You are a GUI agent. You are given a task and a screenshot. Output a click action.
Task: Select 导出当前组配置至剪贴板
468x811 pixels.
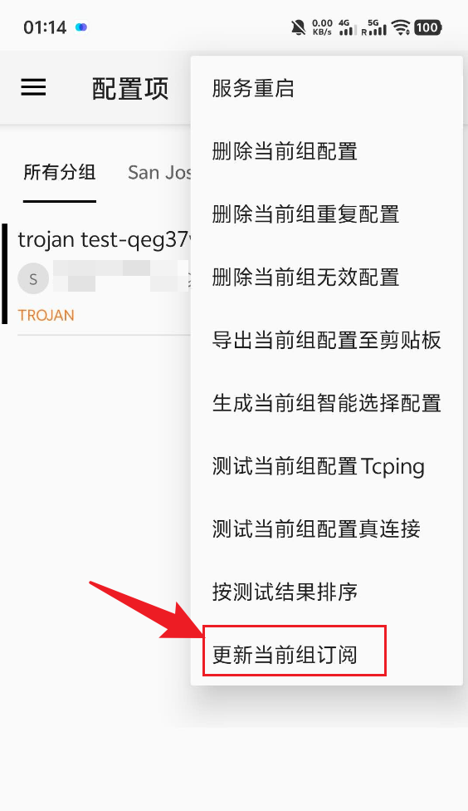326,341
